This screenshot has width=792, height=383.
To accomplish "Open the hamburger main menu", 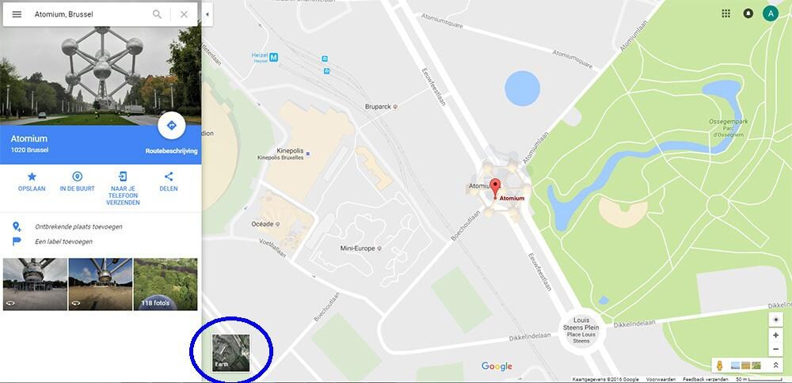I will 17,14.
